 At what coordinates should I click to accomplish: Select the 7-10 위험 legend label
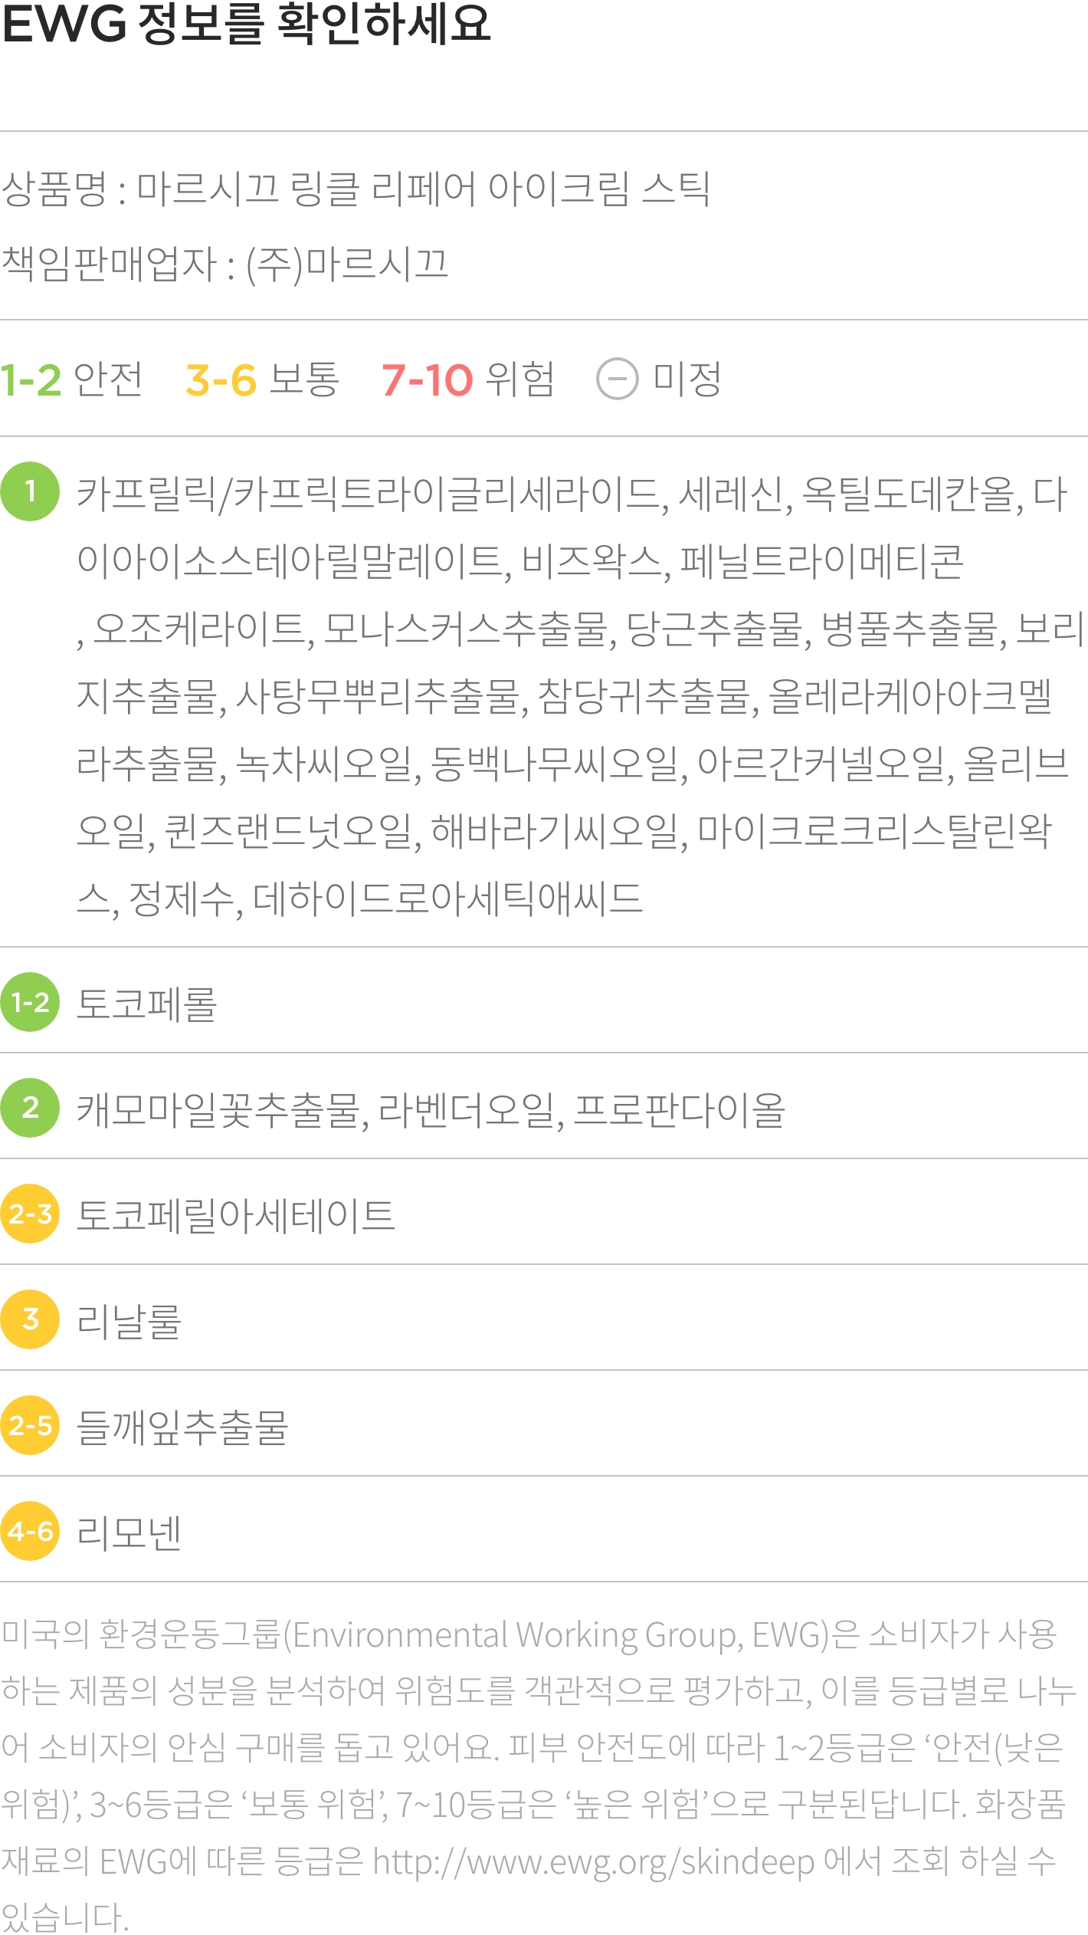point(467,379)
